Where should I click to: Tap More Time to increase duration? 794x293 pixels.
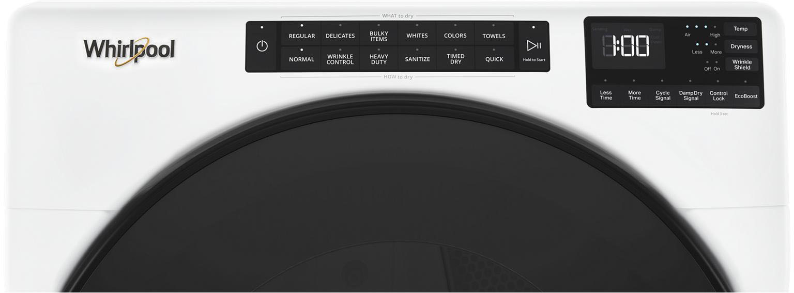634,95
